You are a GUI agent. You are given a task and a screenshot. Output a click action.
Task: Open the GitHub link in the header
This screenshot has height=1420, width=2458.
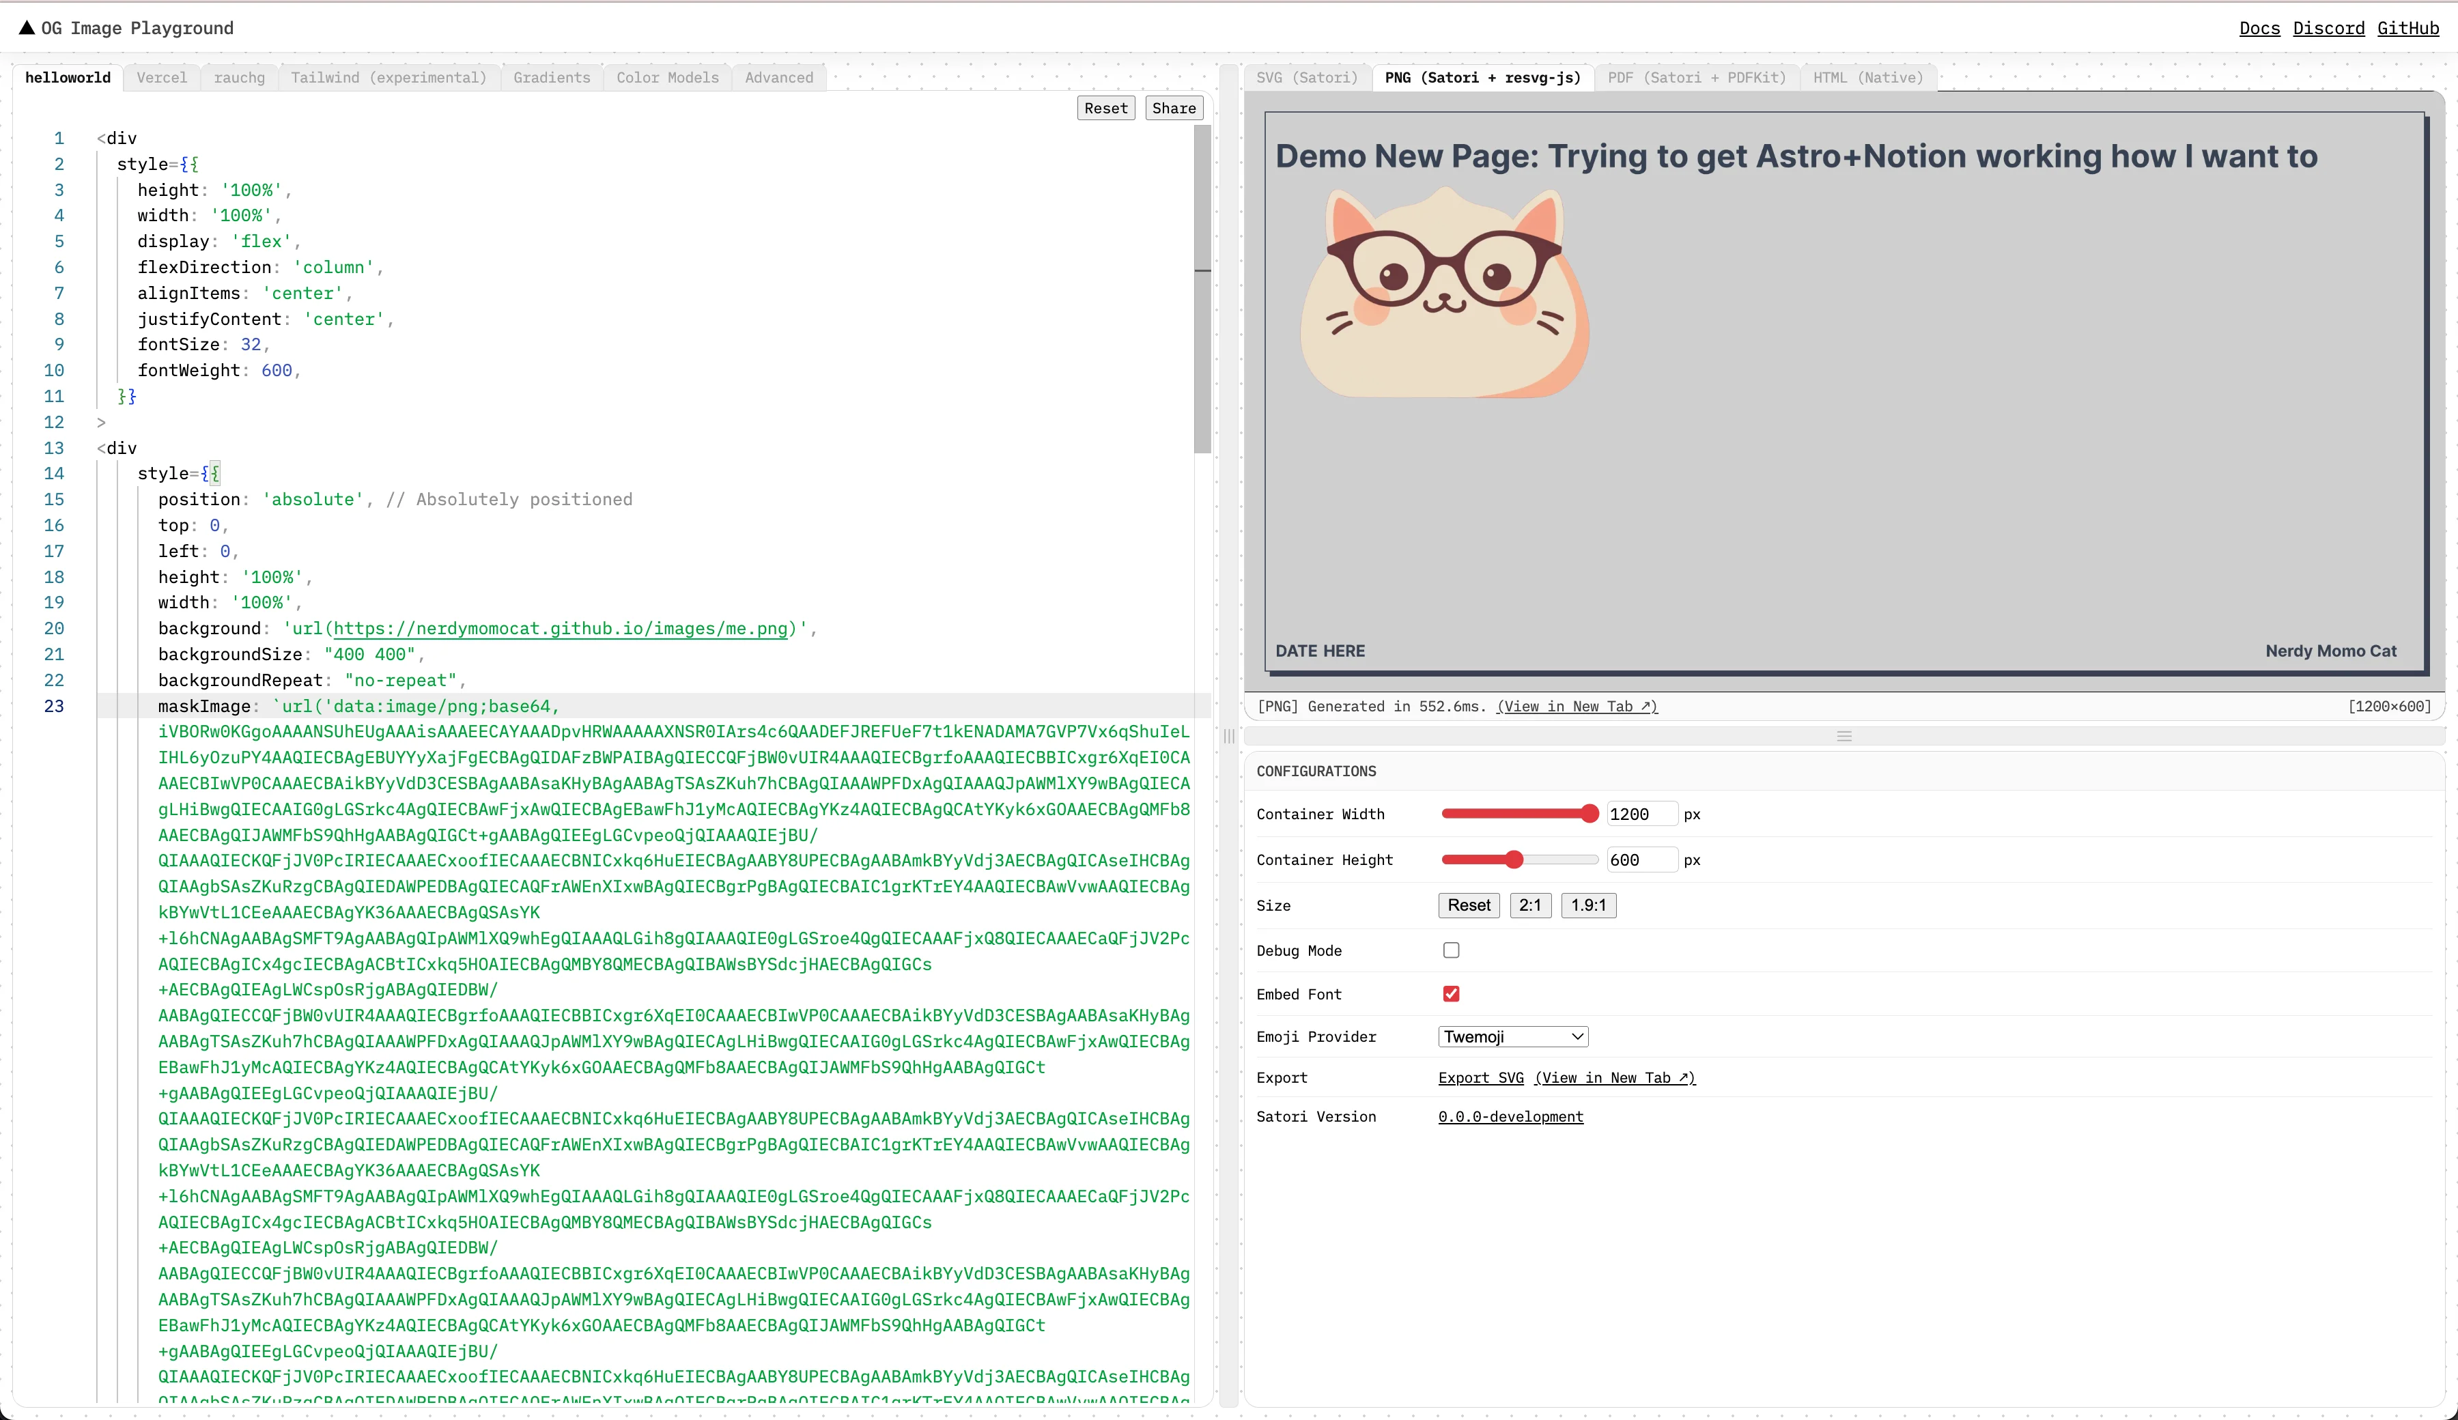[2407, 28]
